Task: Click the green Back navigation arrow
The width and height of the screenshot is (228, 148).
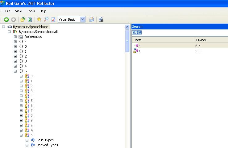Action: [6, 19]
